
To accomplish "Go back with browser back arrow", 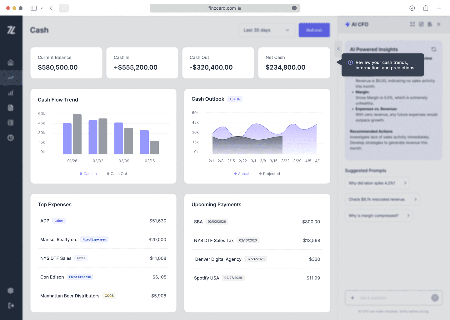I will point(52,8).
